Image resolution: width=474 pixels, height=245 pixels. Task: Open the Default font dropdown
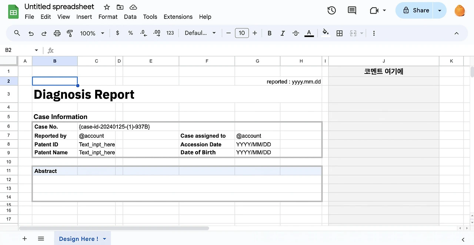(200, 33)
